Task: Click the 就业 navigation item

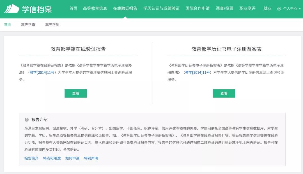Action: (267, 8)
